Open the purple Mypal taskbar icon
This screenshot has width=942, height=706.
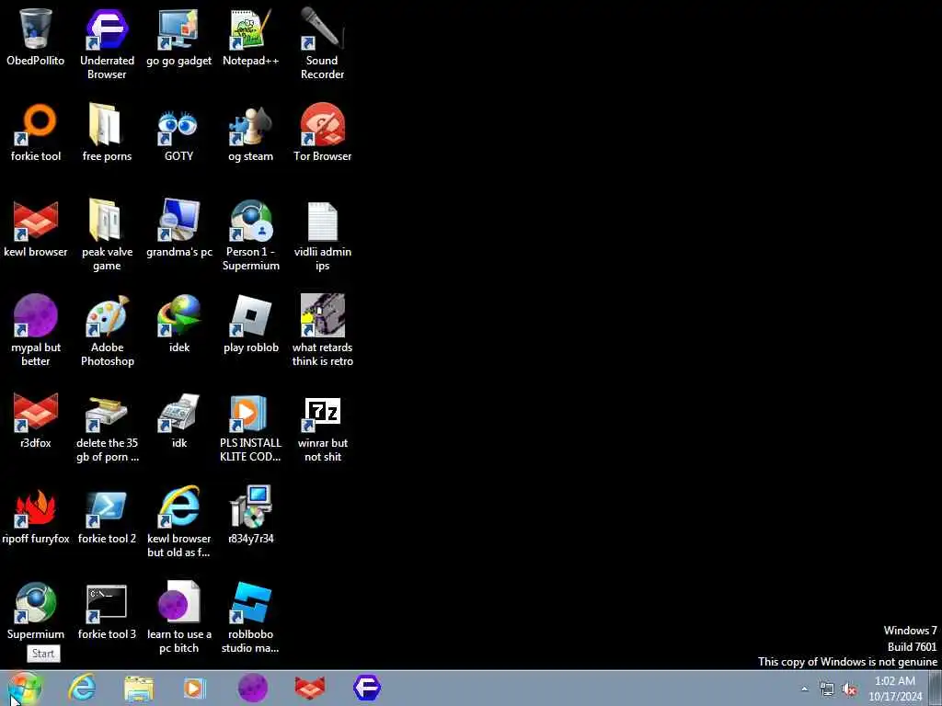(x=252, y=688)
